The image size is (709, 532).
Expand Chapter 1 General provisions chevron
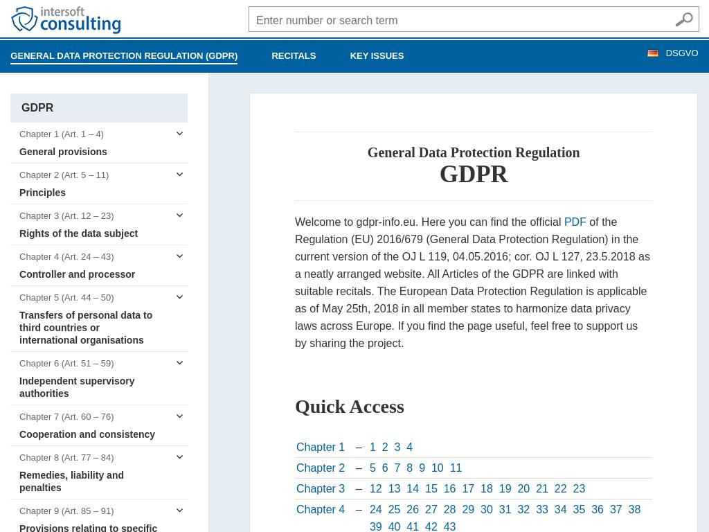click(179, 134)
